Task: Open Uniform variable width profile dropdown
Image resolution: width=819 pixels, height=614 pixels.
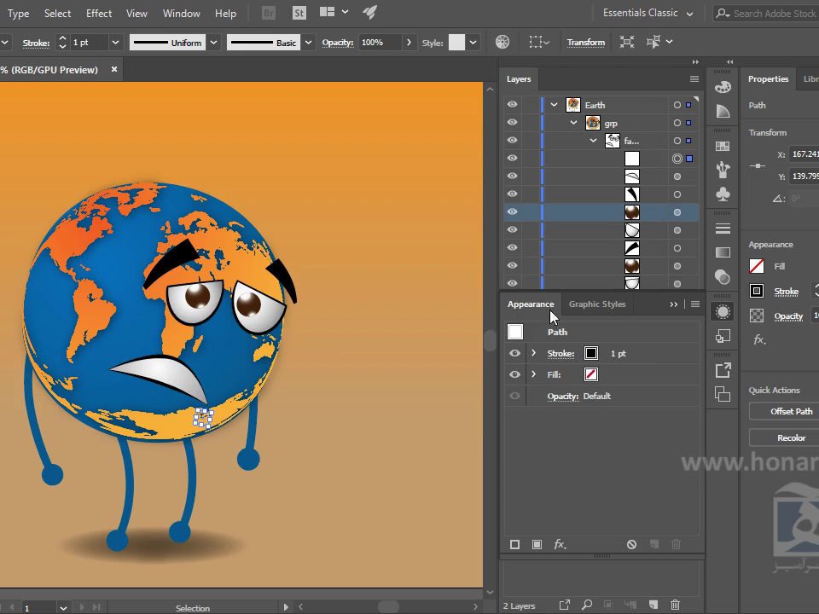Action: (213, 43)
